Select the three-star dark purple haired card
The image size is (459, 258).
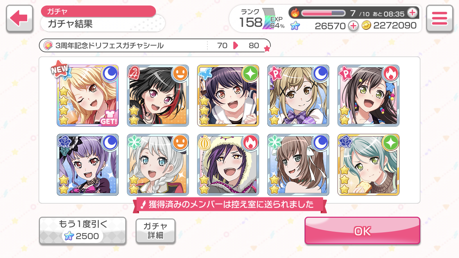pos(228,96)
